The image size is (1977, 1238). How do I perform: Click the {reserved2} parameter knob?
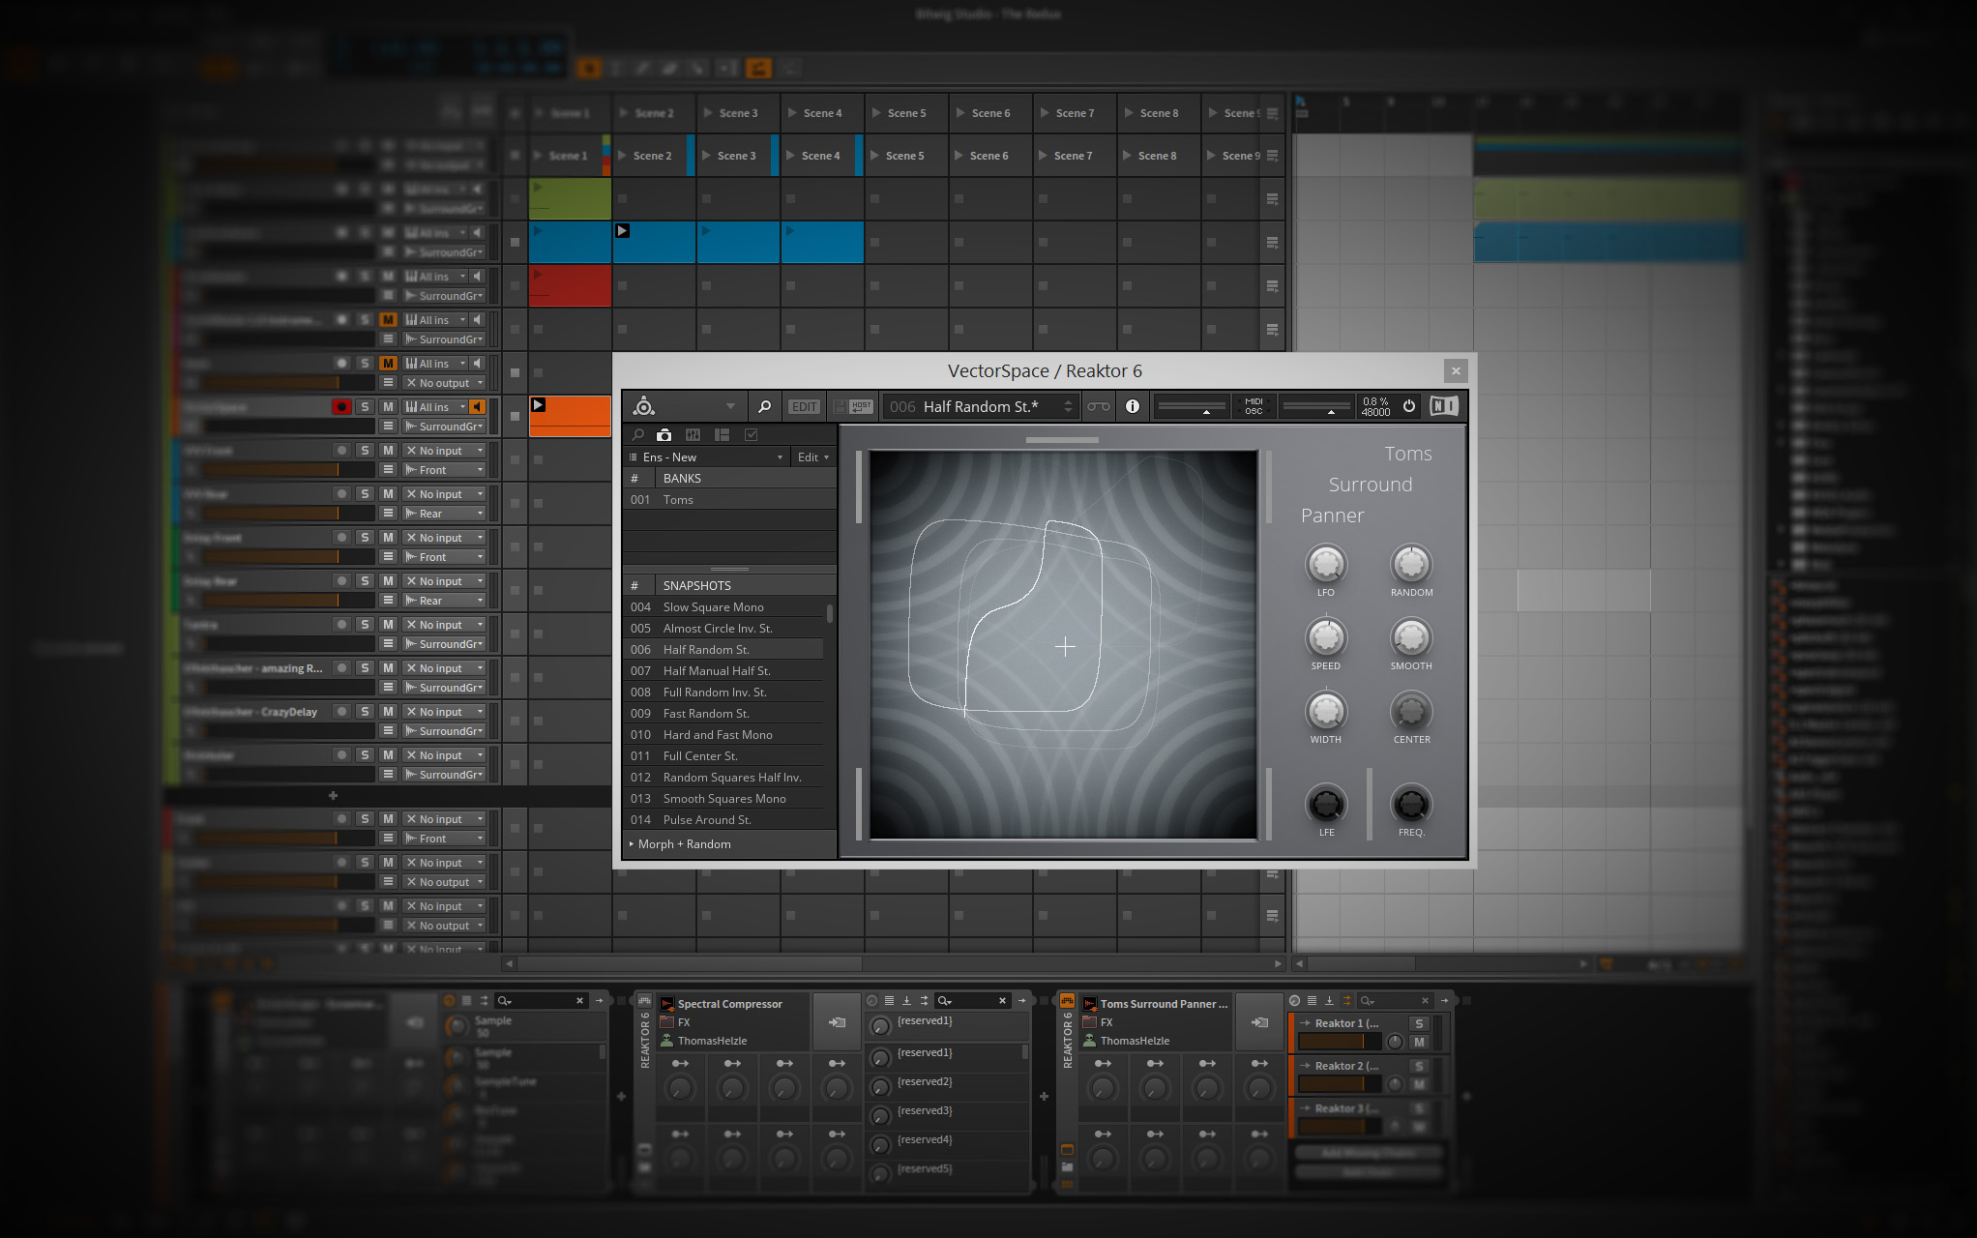[880, 1087]
